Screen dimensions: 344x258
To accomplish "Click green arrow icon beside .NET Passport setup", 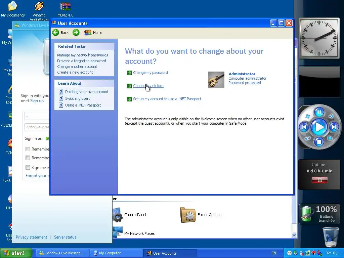I will pyautogui.click(x=129, y=99).
